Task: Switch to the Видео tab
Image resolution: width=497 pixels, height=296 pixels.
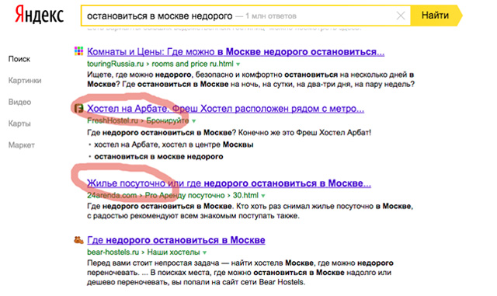Action: pos(19,102)
